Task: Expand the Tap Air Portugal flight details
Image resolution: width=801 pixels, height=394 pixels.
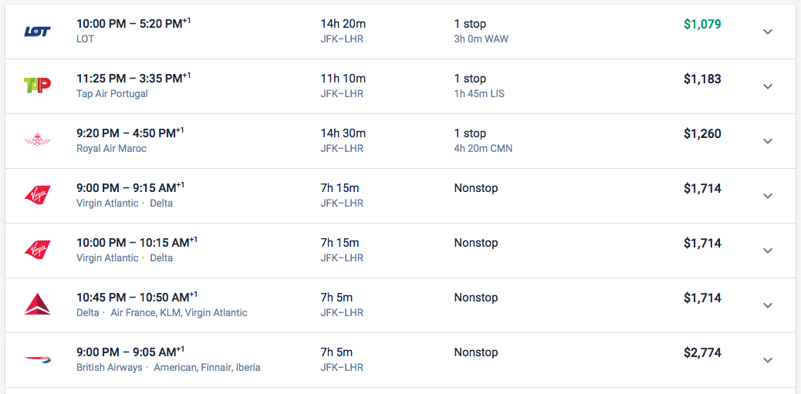Action: click(767, 86)
